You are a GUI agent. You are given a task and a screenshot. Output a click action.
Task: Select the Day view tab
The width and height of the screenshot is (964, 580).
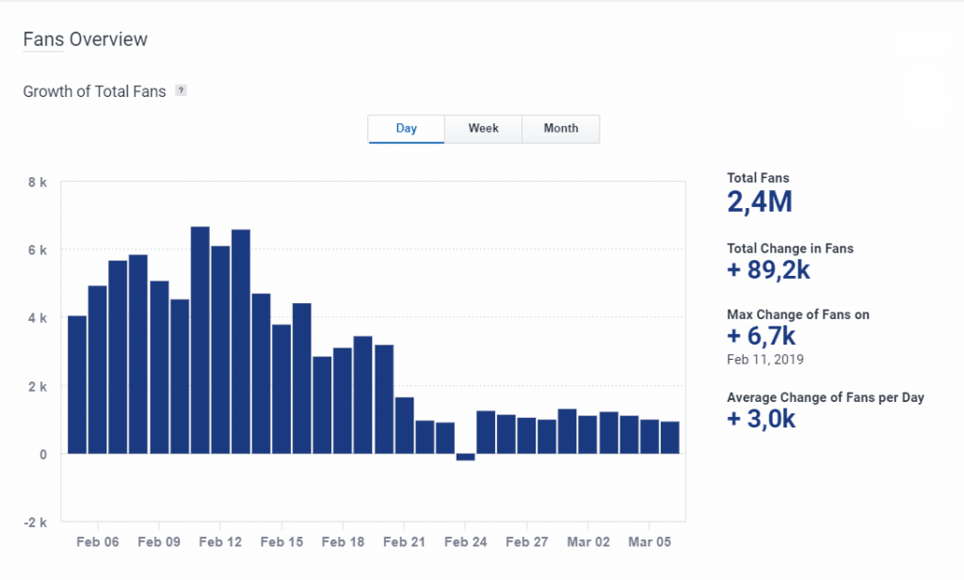pos(406,129)
